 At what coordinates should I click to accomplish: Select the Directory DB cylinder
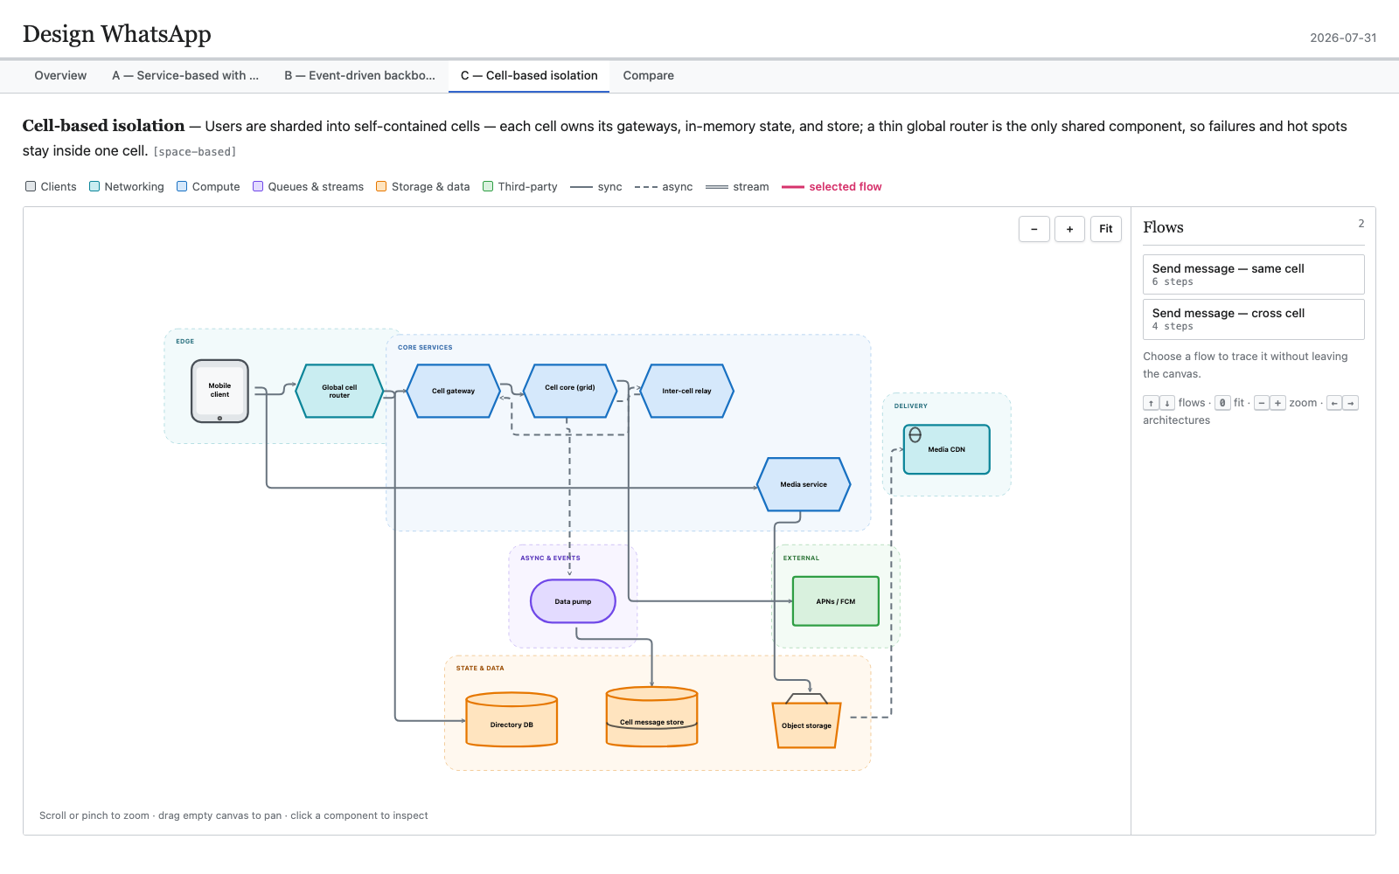click(x=512, y=720)
